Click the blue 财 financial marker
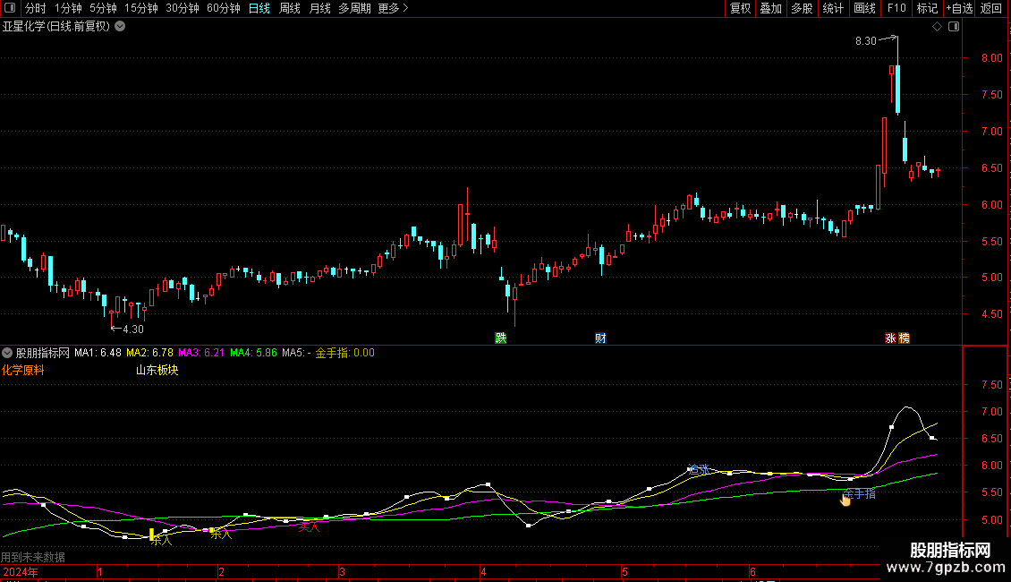 coord(600,338)
